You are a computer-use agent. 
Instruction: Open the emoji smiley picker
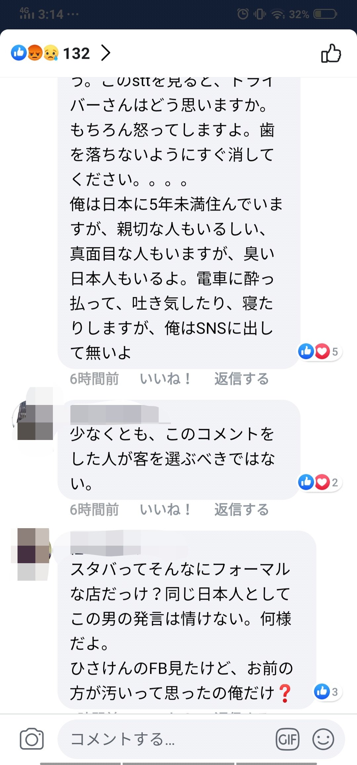point(323,739)
